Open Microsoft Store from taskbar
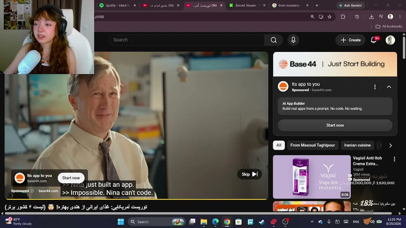 [239, 222]
